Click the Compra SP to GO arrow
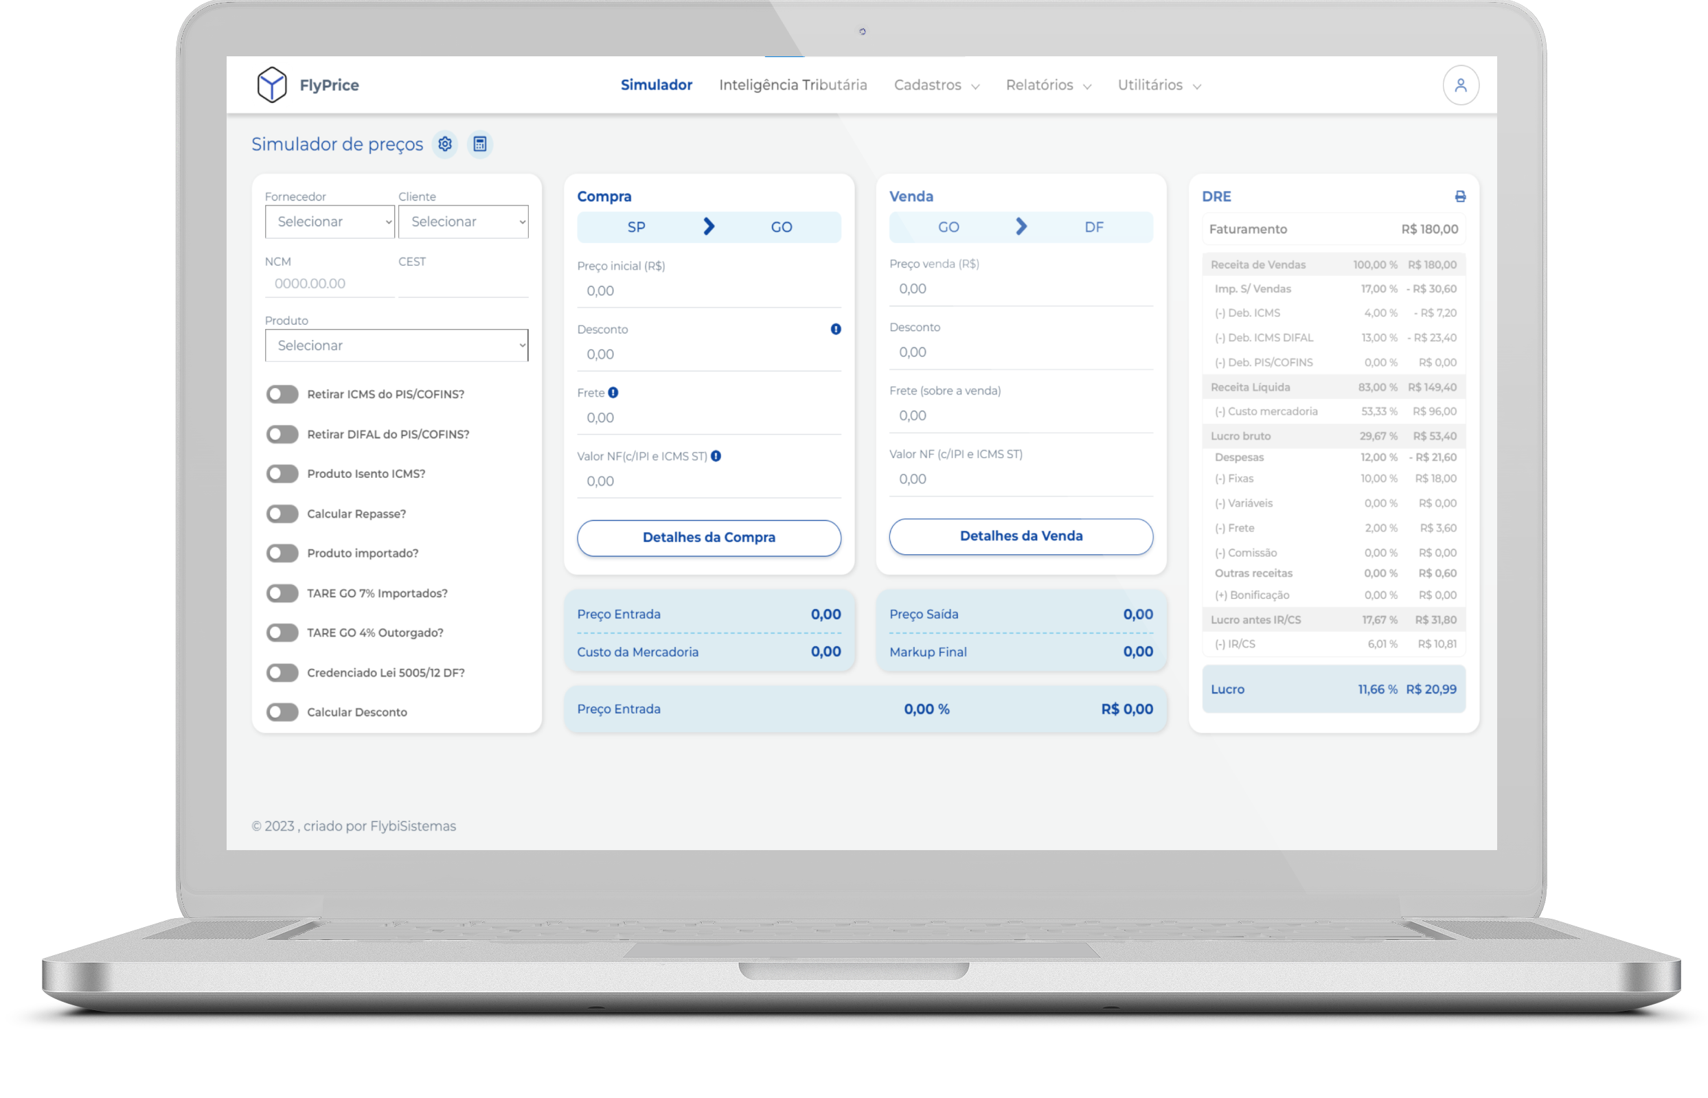1708x1098 pixels. 708,227
